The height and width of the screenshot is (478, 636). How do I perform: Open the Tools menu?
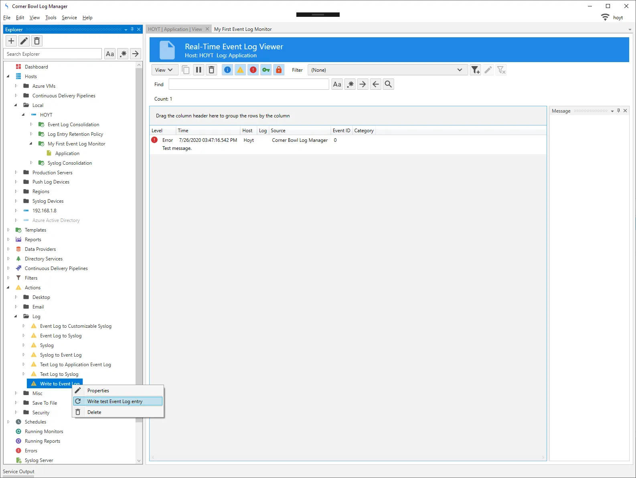tap(51, 18)
